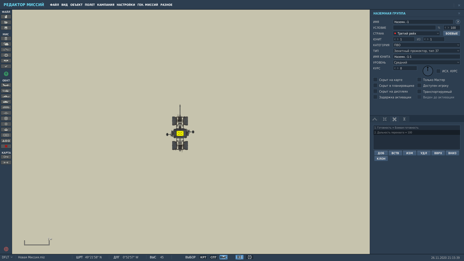Viewport: 464px width, 261px height.
Task: Open the triggers switch icon
Action: coord(6,50)
